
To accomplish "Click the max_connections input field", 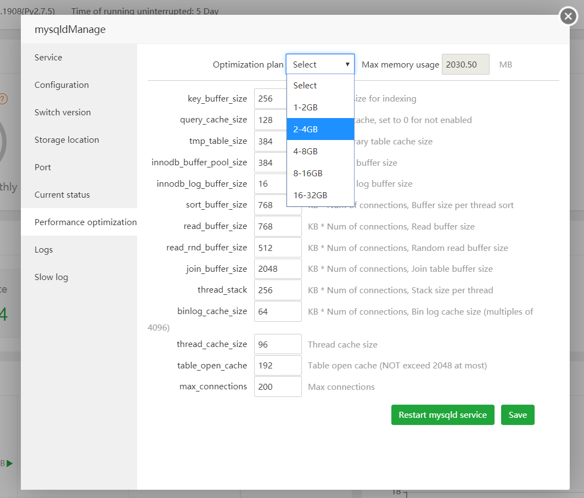I will tap(277, 387).
